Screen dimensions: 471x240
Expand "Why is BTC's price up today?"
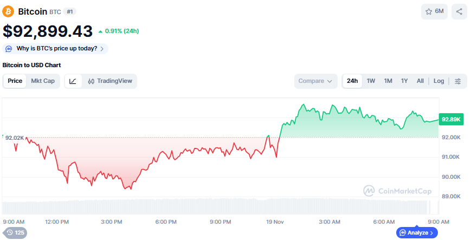[x=56, y=49]
